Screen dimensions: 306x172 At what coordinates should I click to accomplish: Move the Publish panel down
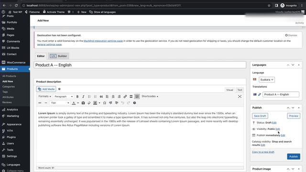pos(293,108)
